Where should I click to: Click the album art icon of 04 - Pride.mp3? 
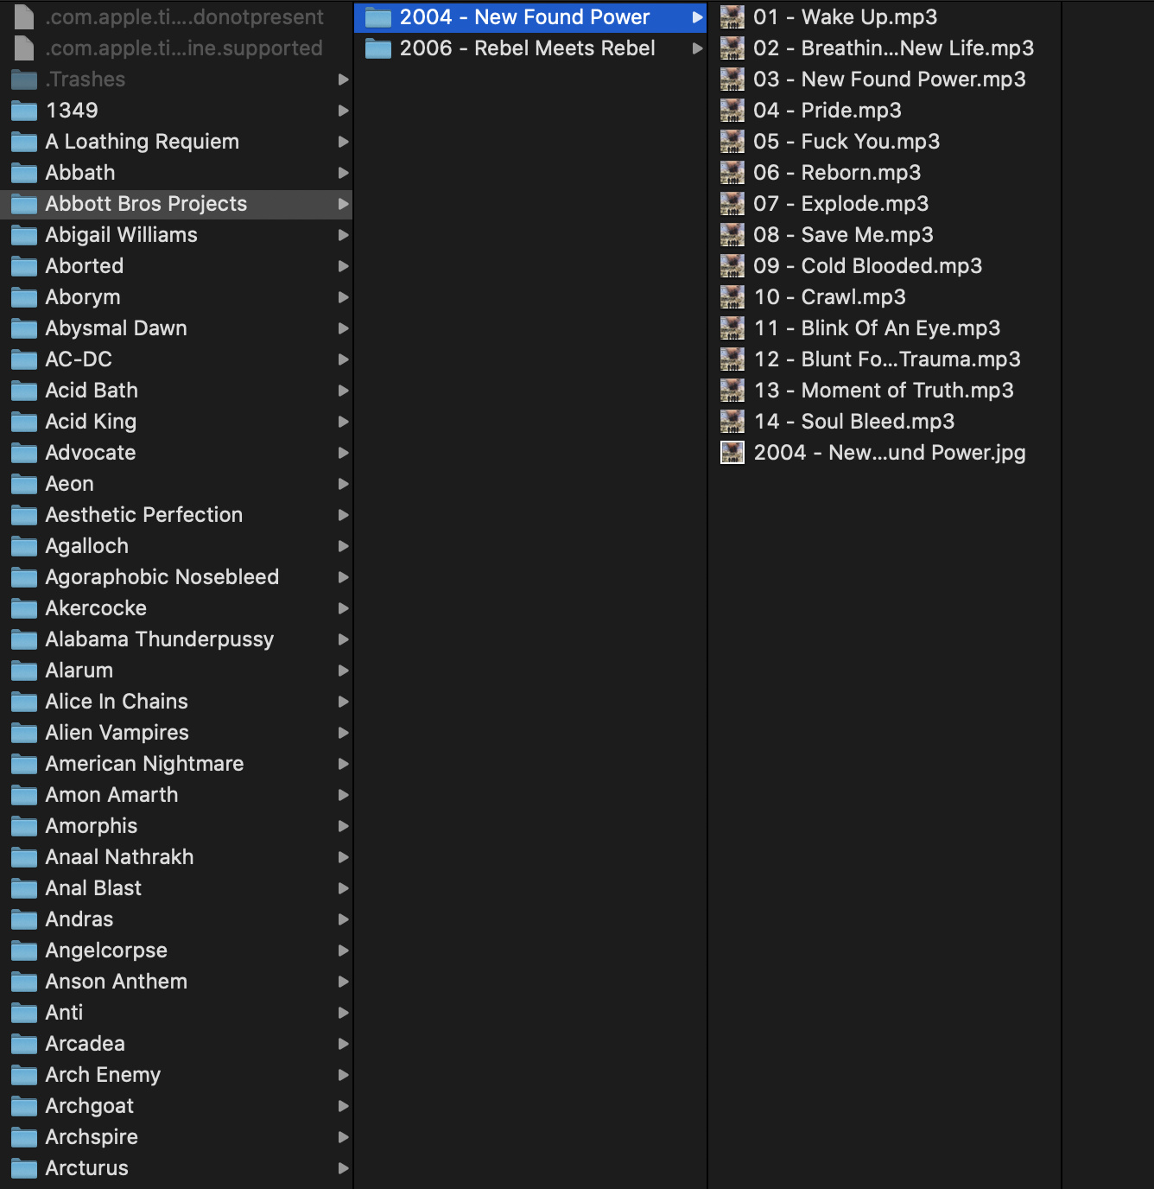pos(732,111)
